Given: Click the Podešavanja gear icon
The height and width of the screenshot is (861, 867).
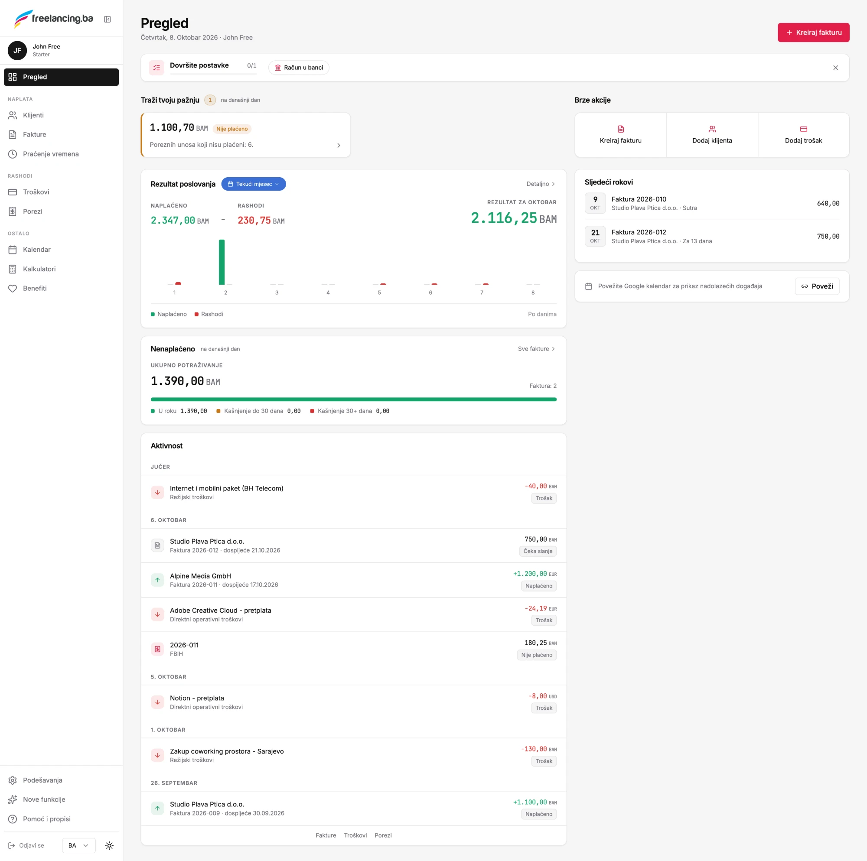Looking at the screenshot, I should tap(13, 780).
